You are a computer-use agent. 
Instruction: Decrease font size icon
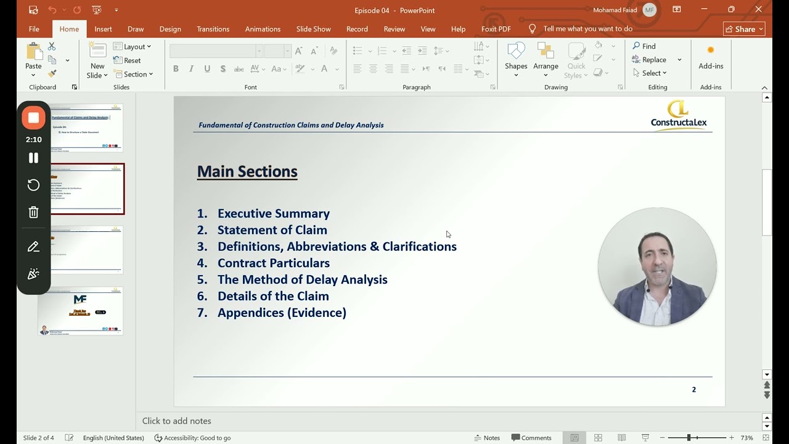point(314,51)
